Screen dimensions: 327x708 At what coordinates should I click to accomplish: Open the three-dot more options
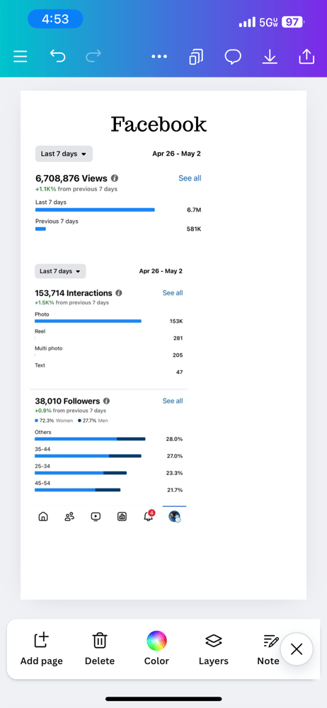[159, 57]
